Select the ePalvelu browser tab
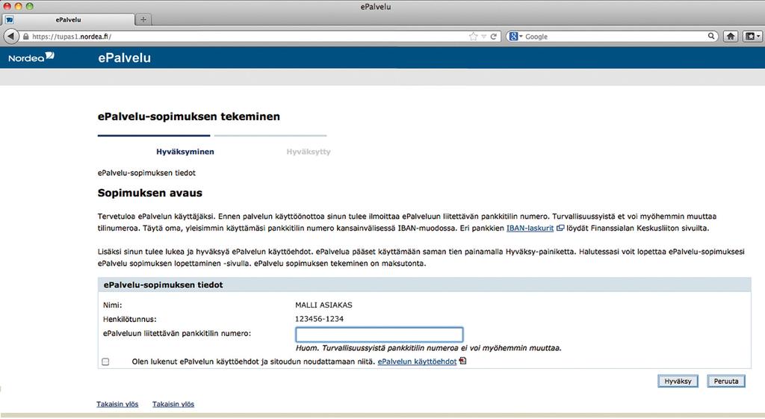 coord(68,19)
